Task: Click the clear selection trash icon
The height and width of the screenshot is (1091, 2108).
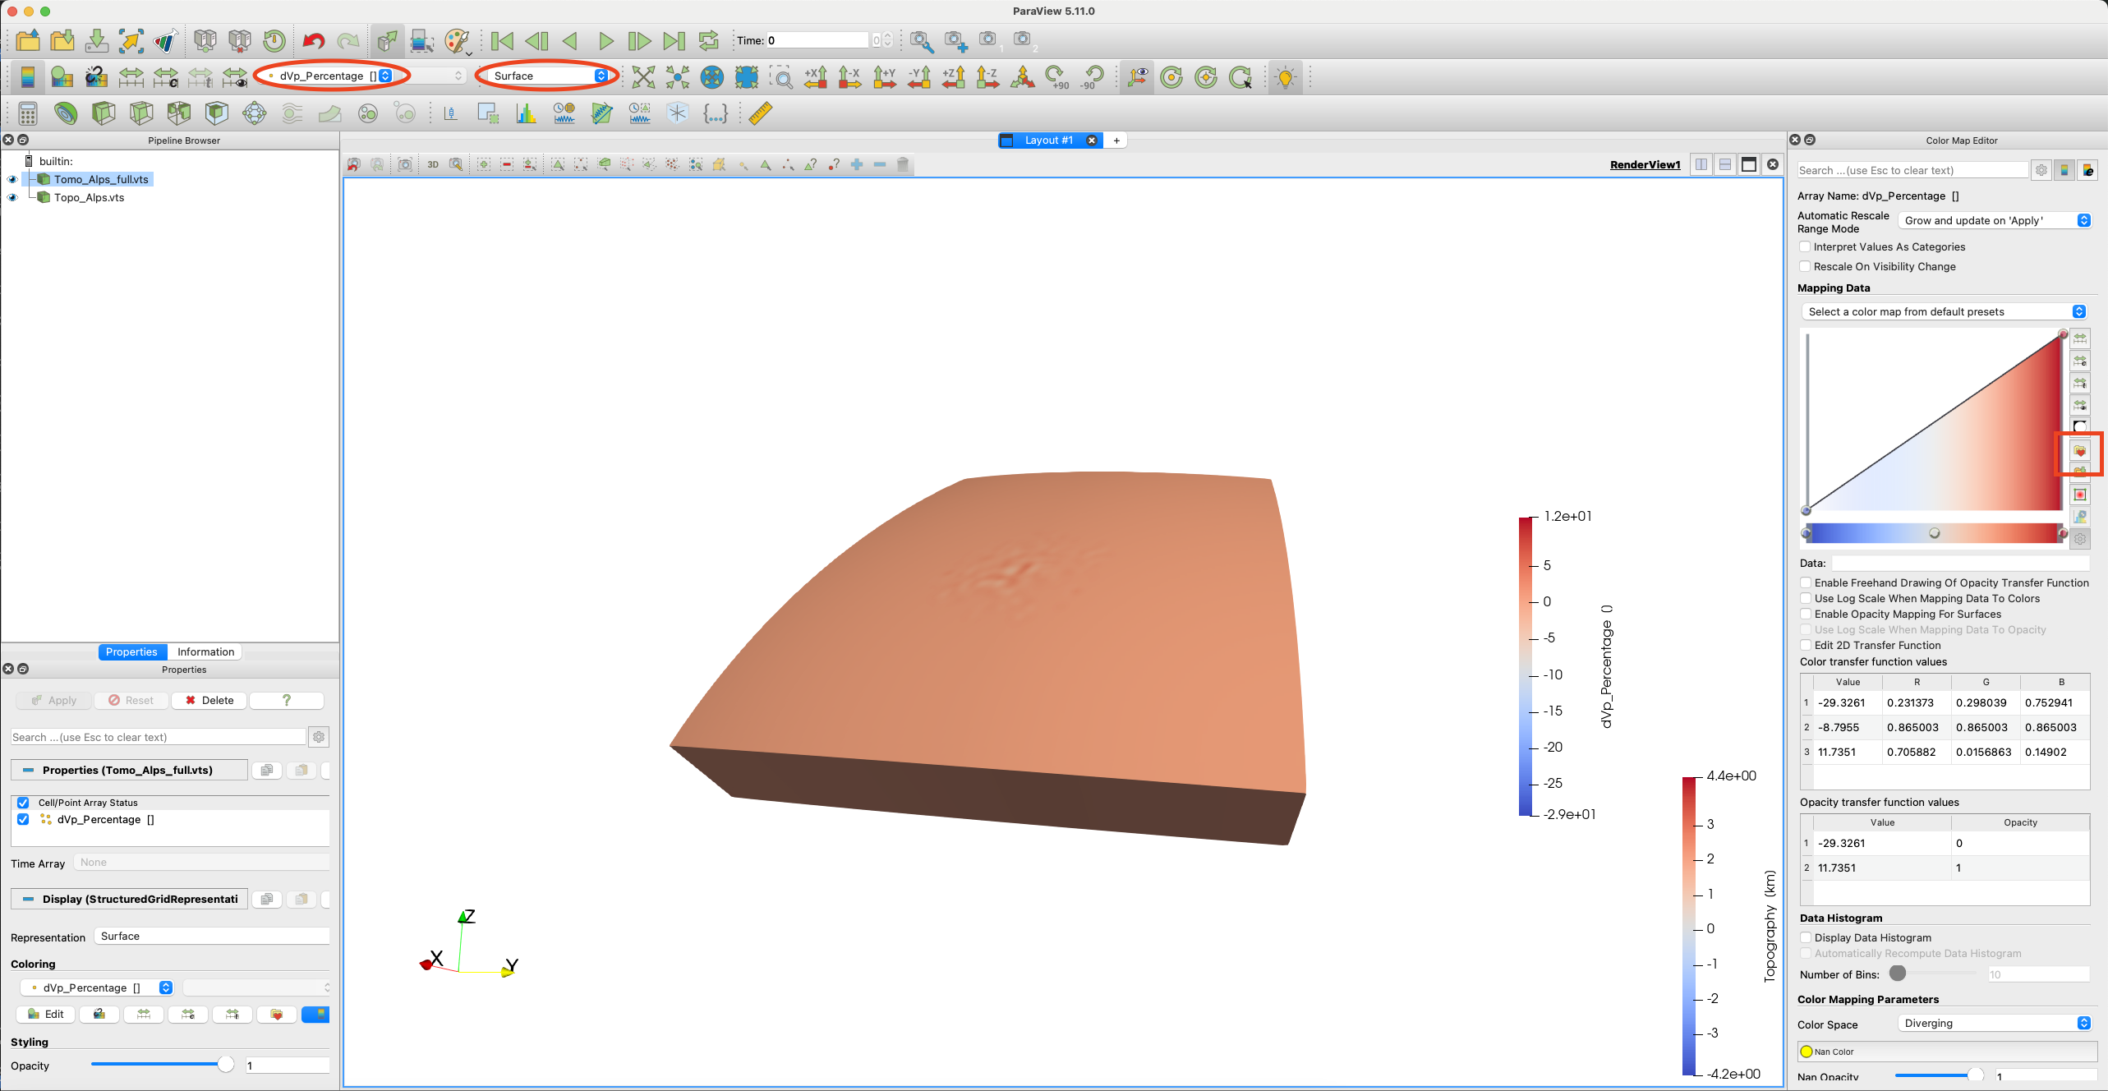Action: pyautogui.click(x=903, y=164)
